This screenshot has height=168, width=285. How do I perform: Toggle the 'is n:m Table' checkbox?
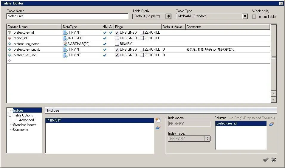point(254,17)
